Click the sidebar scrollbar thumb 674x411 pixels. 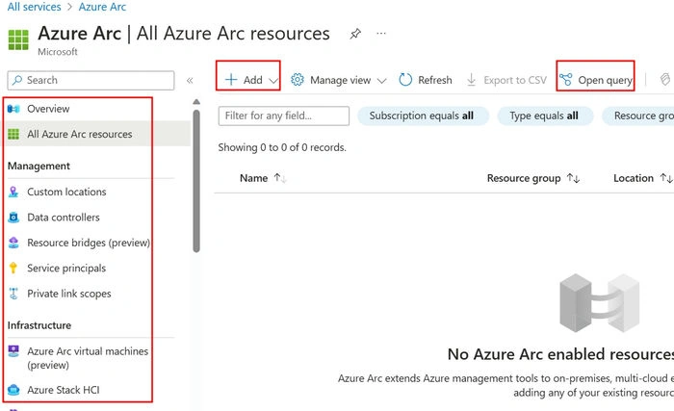tap(196, 181)
